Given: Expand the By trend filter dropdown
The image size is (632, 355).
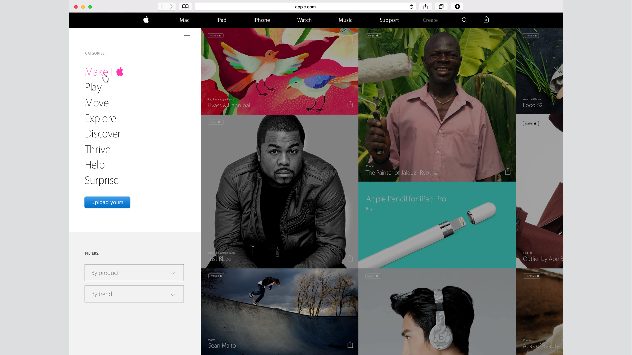Looking at the screenshot, I should 134,294.
